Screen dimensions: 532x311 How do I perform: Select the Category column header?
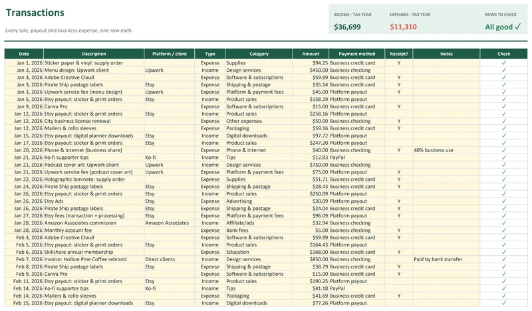click(x=259, y=54)
